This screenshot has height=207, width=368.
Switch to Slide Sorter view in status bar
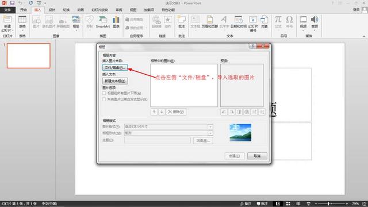coord(288,204)
